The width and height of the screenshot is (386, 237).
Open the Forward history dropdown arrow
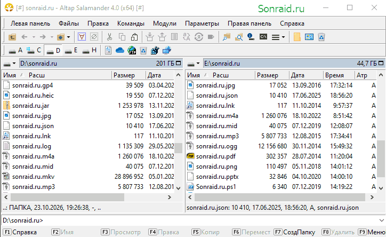pyautogui.click(x=52, y=37)
